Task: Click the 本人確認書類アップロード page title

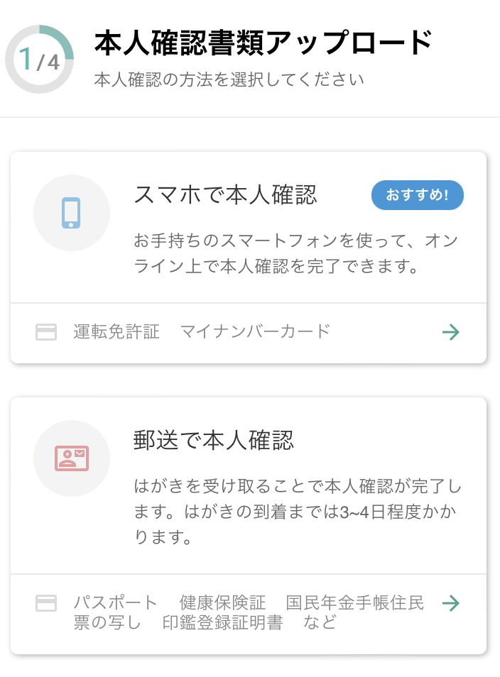Action: (x=263, y=43)
